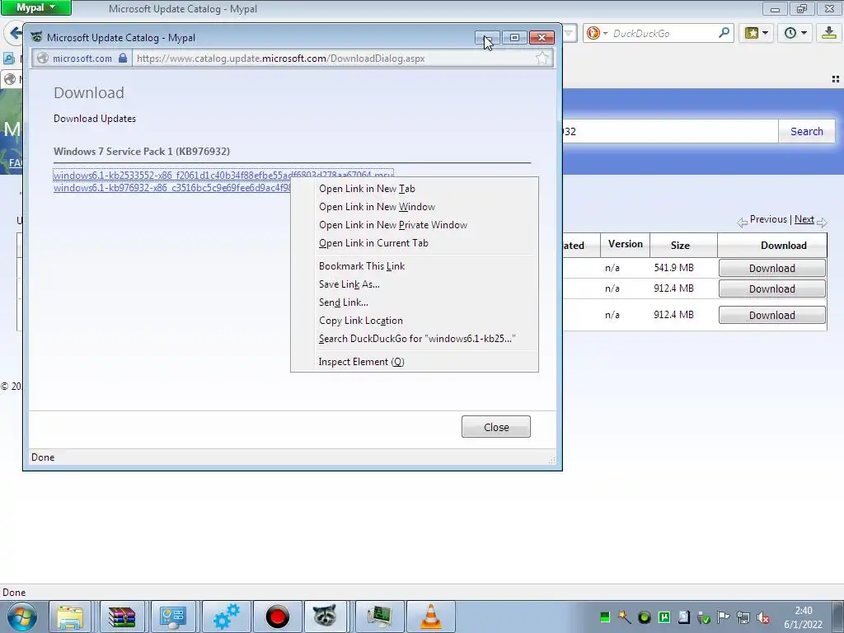Image resolution: width=844 pixels, height=633 pixels.
Task: Choose Save Link As...
Action: 414,284
